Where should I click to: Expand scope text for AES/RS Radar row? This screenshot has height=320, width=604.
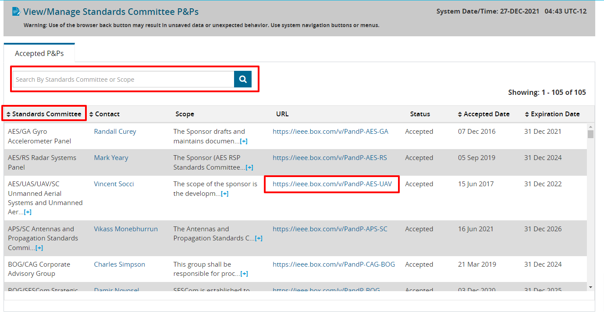coord(249,167)
